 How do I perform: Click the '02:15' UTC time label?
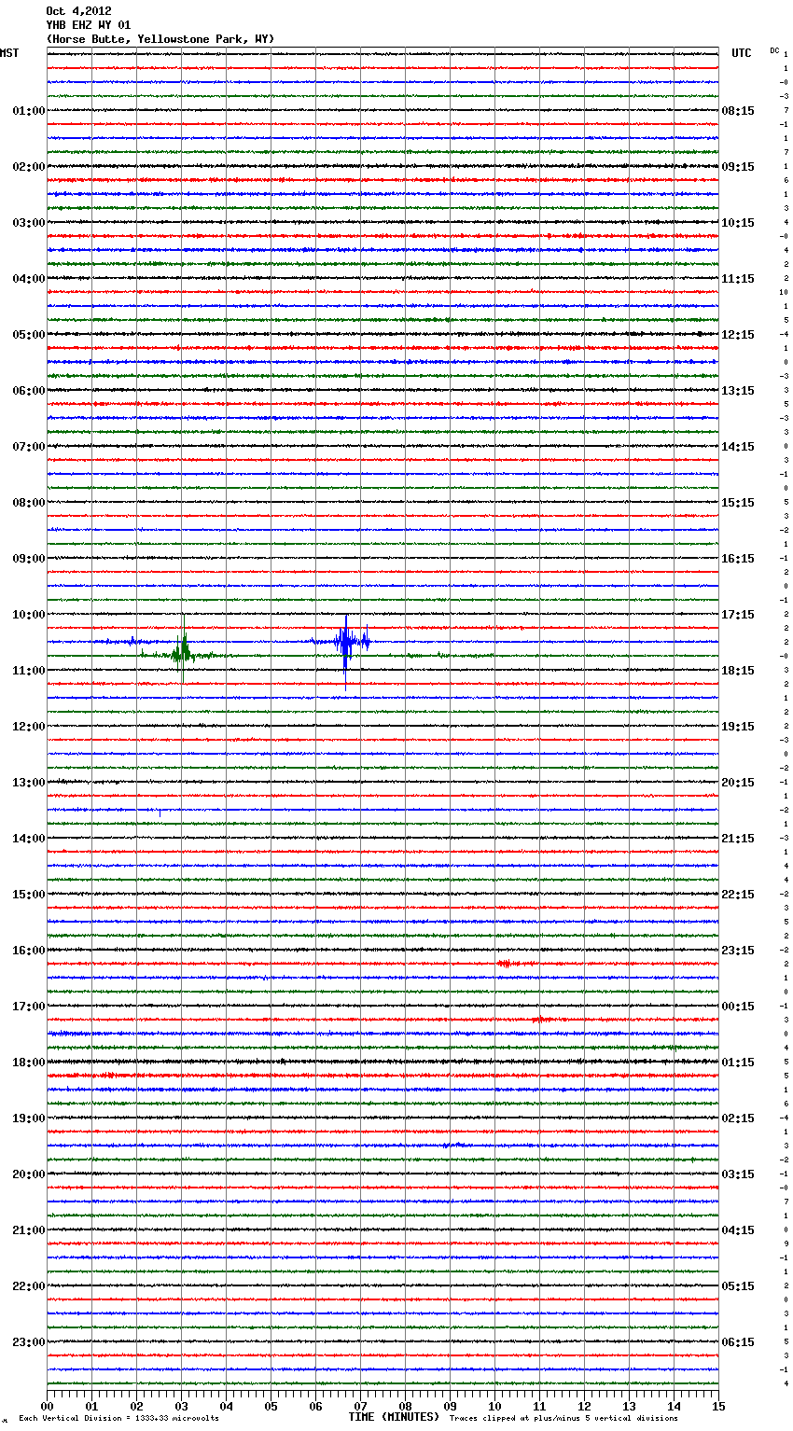(x=738, y=1118)
